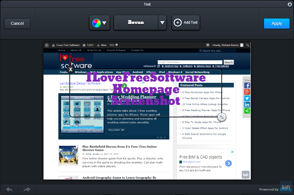Click the slider previous arrow
Screen dimensions: 294x195
pyautogui.click(x=157, y=138)
